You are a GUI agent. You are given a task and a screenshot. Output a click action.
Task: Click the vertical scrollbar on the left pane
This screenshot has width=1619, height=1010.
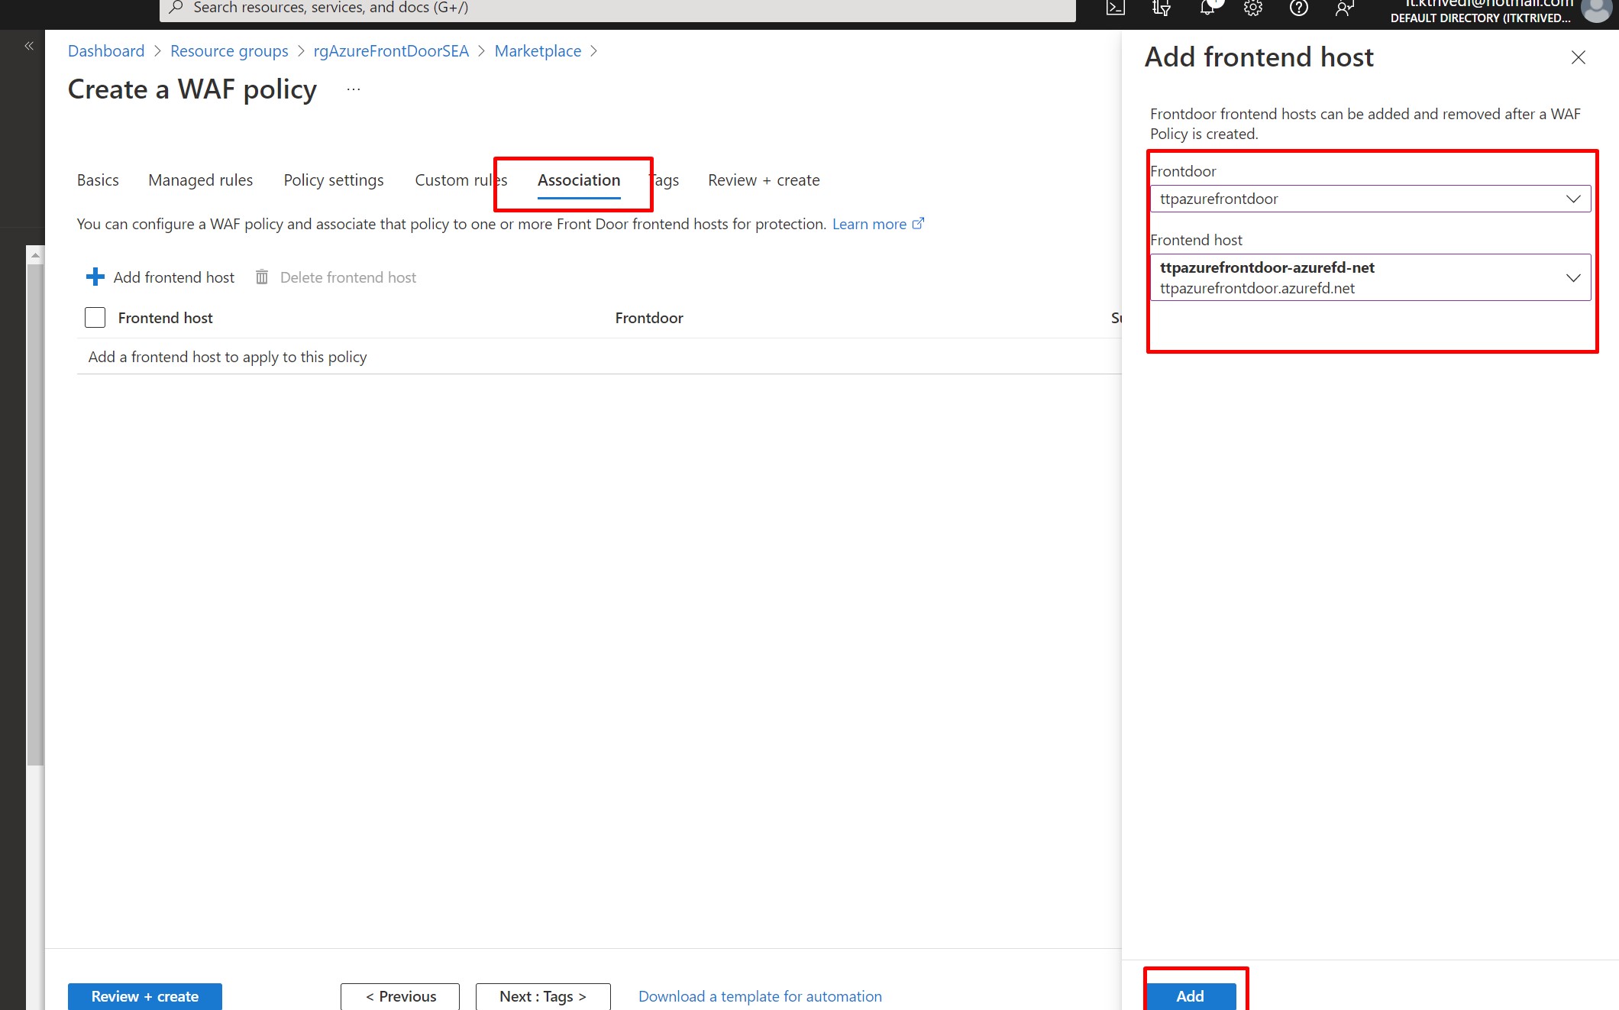click(35, 512)
